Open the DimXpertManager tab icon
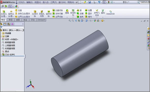The width and height of the screenshot is (150, 92). pyautogui.click(x=12, y=24)
